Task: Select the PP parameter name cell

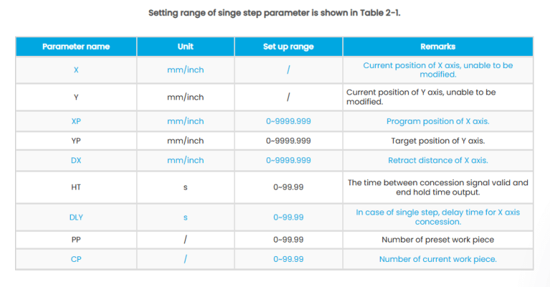Action: pos(76,239)
